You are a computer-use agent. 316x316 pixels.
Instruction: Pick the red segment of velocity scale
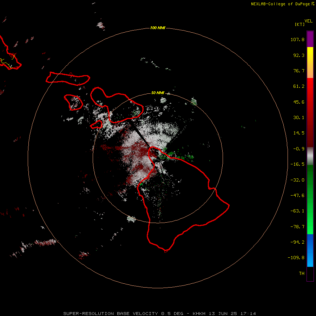tap(310, 112)
